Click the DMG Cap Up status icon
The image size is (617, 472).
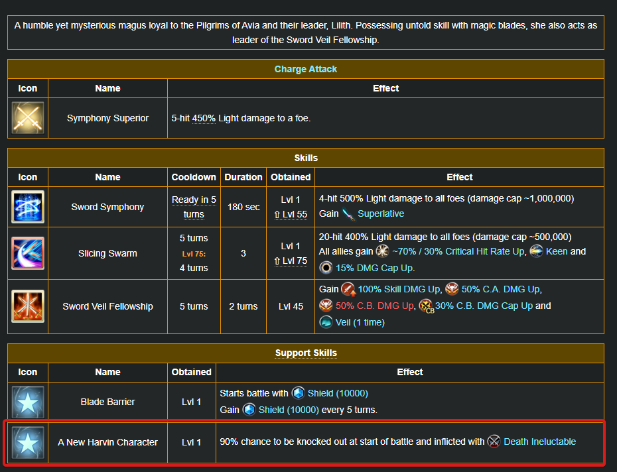click(x=326, y=268)
